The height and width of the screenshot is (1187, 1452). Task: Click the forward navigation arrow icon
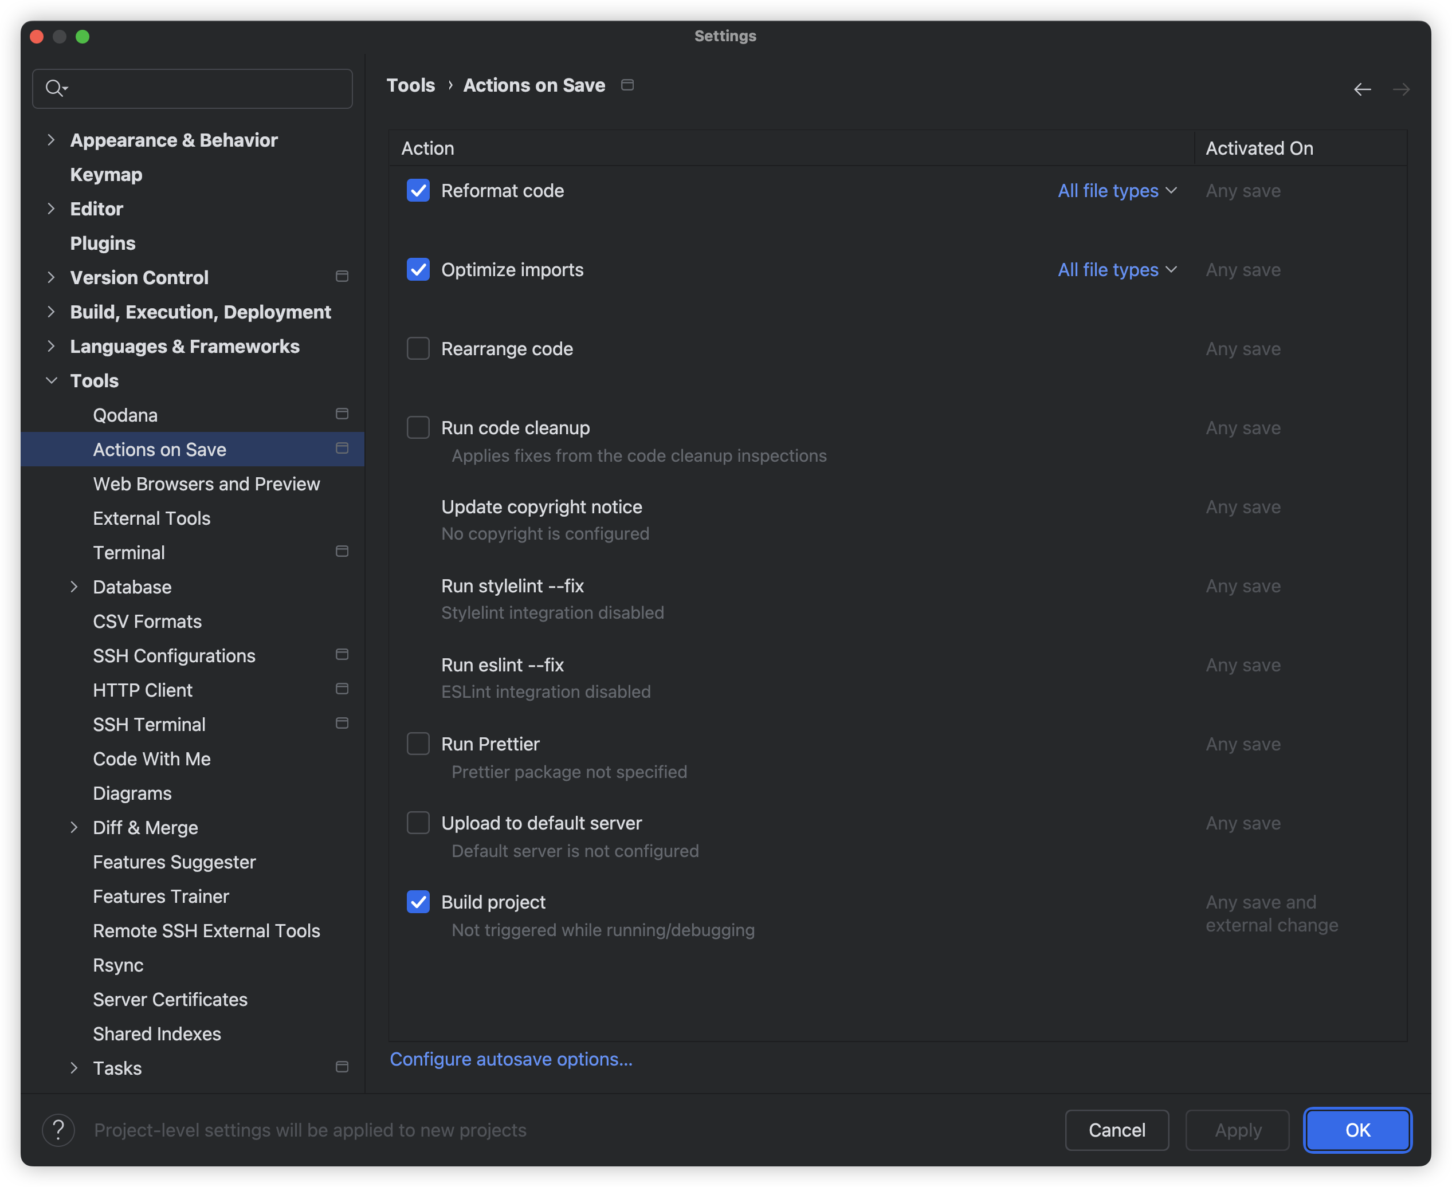[x=1400, y=89]
